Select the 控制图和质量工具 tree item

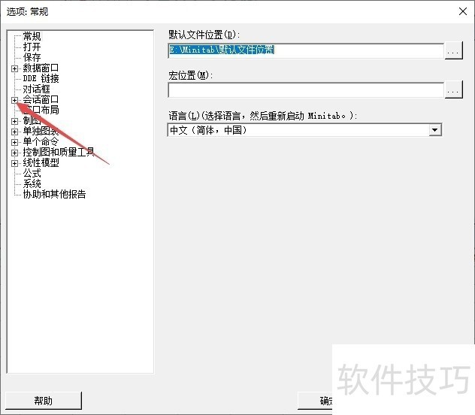coord(59,152)
